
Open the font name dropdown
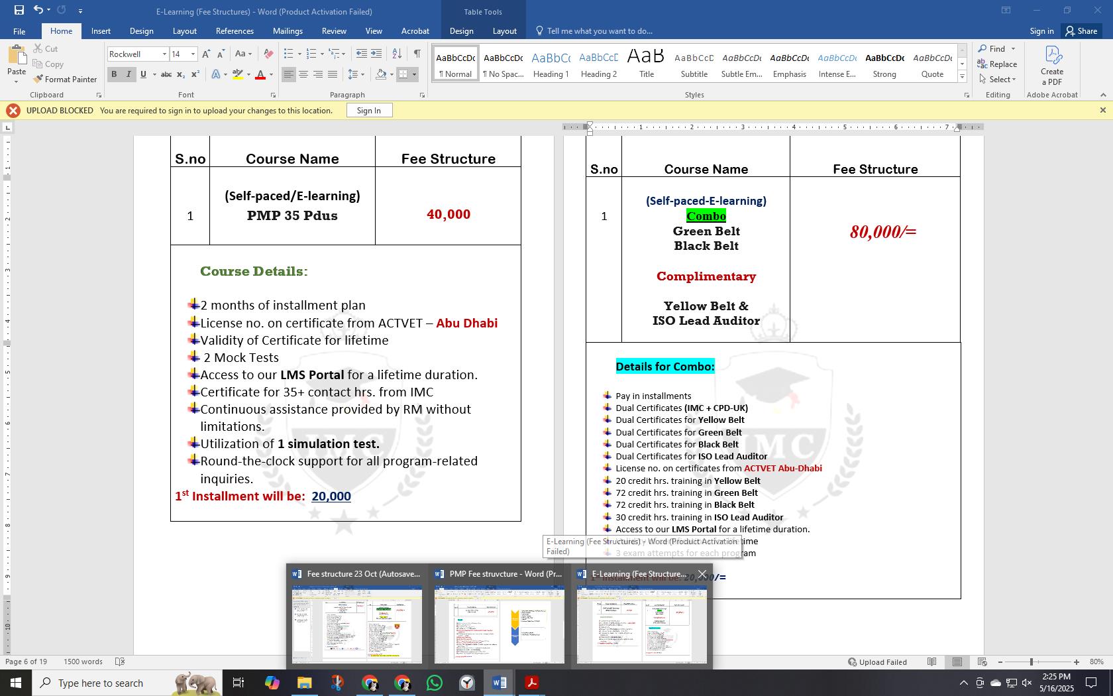click(164, 54)
